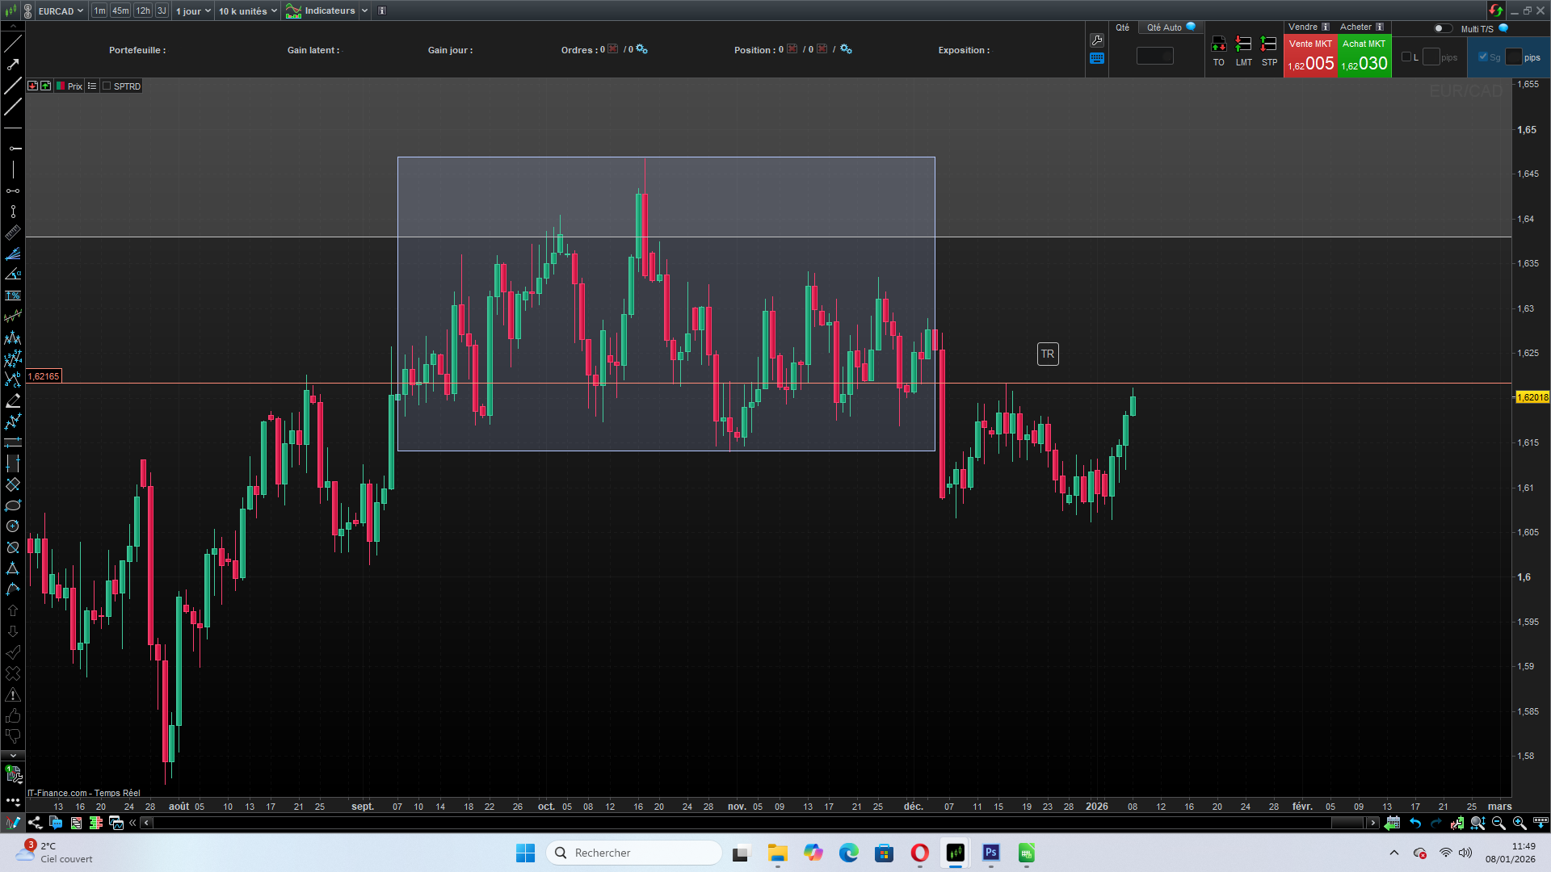Expand the 10 k unités dropdown
This screenshot has width=1551, height=872.
(x=247, y=11)
